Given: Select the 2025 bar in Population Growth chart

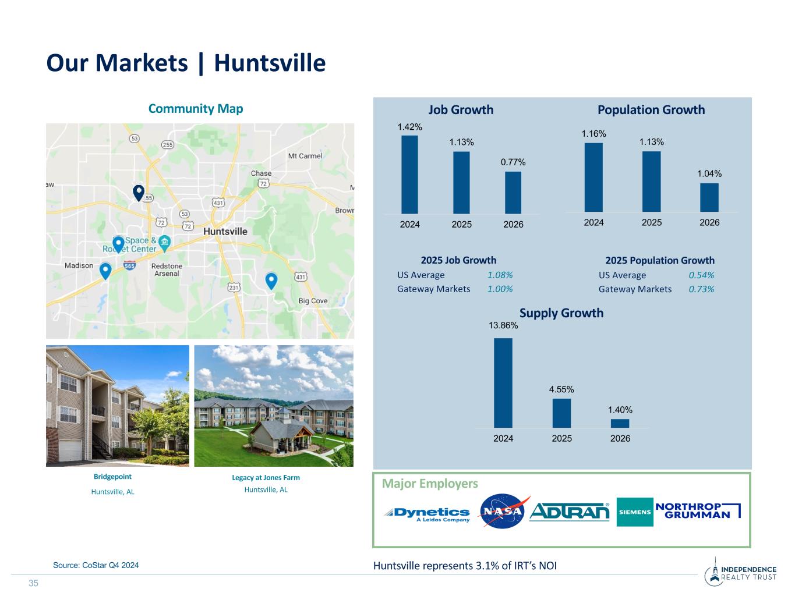Looking at the screenshot, I should pyautogui.click(x=652, y=182).
